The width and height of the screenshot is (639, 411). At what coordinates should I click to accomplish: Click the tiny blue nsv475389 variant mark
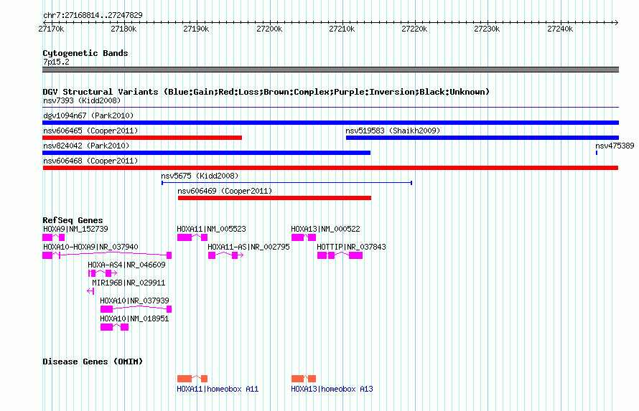pos(597,153)
